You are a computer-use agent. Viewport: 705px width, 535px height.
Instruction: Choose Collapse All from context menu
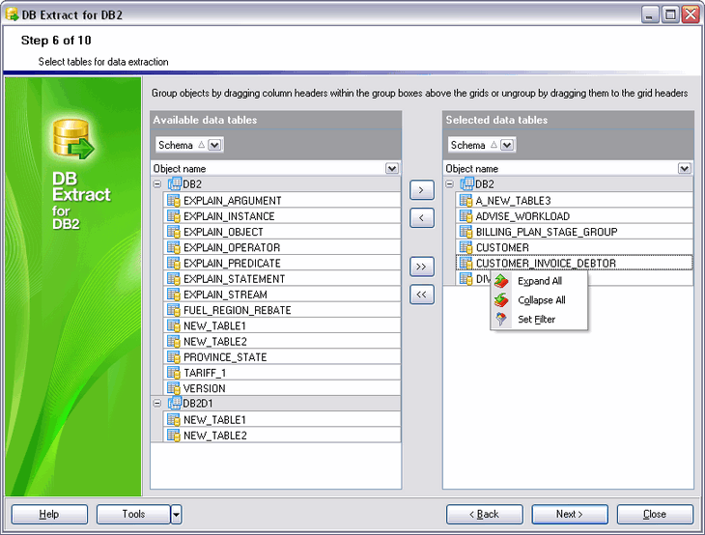coord(539,300)
